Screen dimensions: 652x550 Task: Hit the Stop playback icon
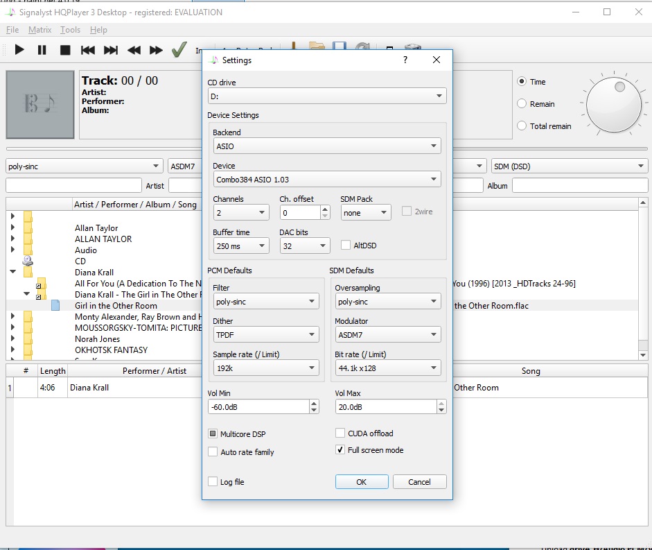coord(65,50)
